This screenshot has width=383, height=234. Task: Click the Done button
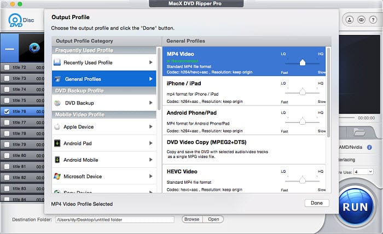pos(317,203)
